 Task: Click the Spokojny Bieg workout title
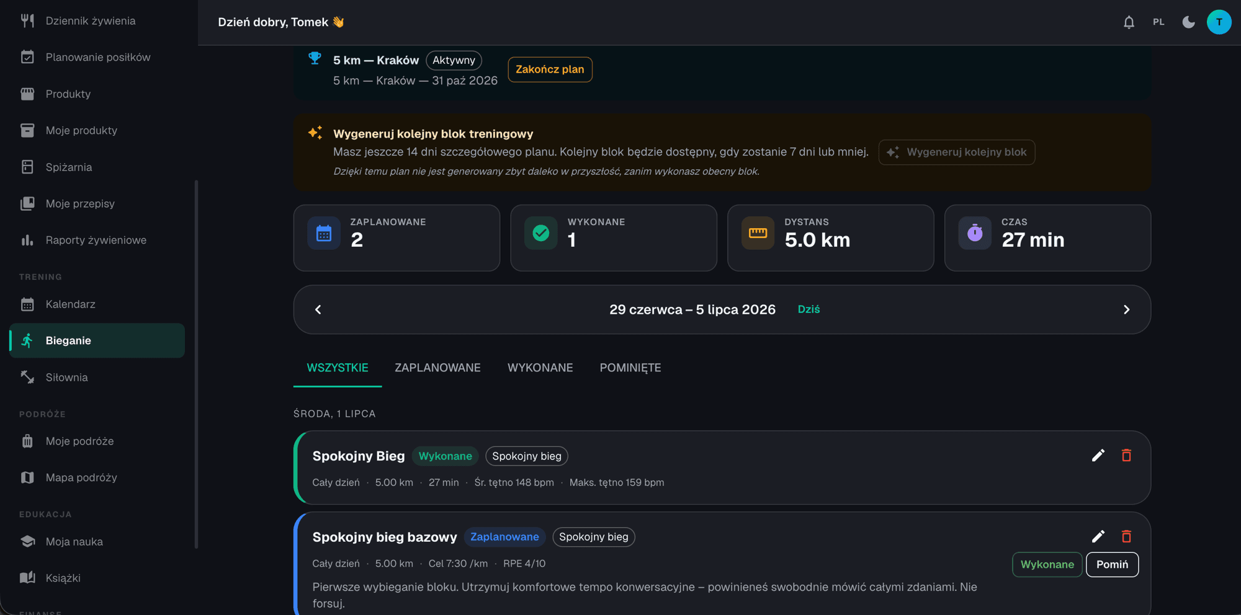pos(359,456)
